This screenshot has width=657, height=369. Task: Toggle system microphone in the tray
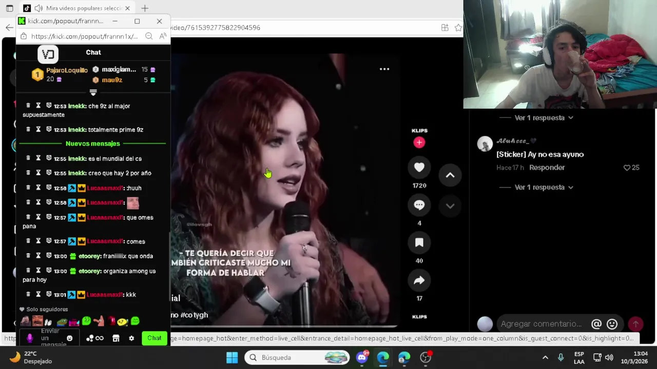coord(561,357)
